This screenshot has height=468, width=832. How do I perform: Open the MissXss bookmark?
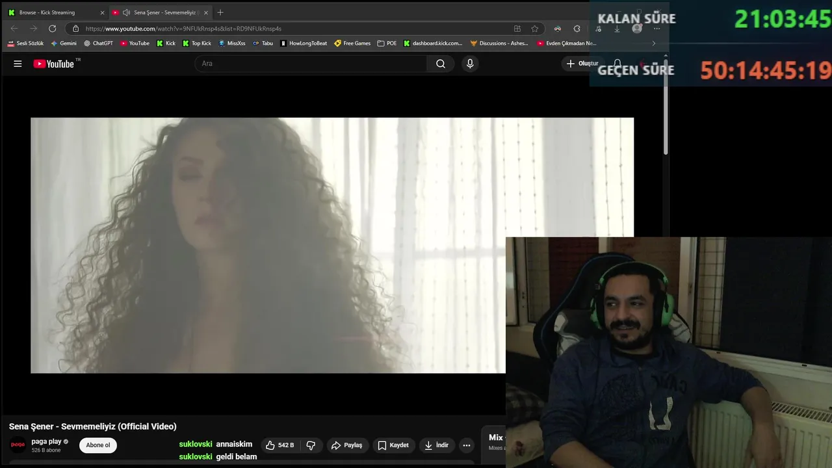[232, 44]
